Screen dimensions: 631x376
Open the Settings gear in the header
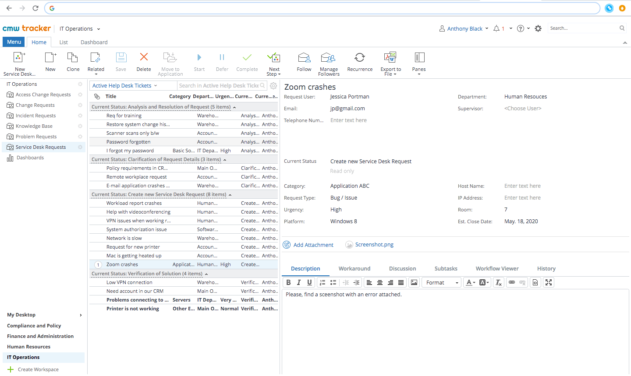tap(538, 28)
